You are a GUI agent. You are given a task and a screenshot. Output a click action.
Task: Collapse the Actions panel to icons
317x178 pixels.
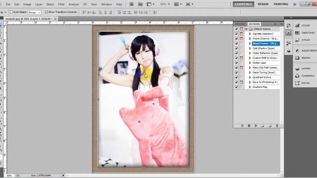point(275,24)
